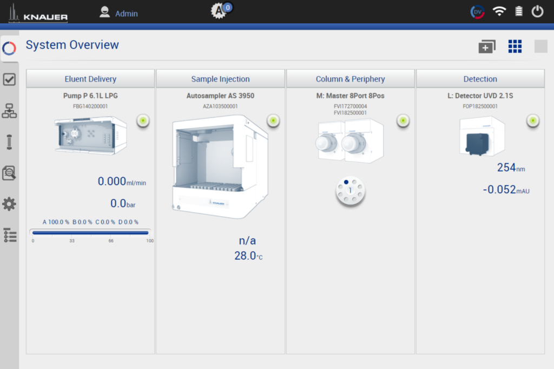
Task: Click the add window icon
Action: pyautogui.click(x=487, y=46)
